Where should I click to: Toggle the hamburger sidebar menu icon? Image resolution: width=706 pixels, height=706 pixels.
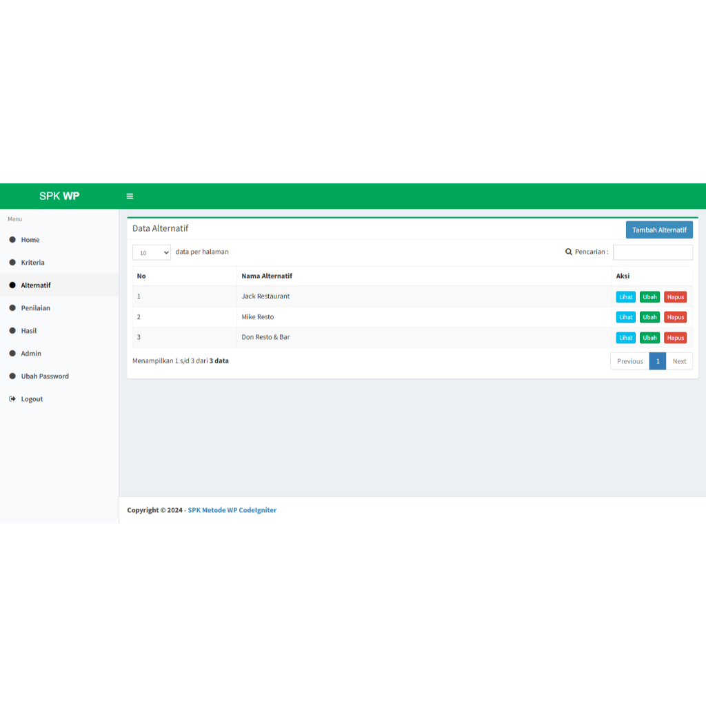(130, 196)
